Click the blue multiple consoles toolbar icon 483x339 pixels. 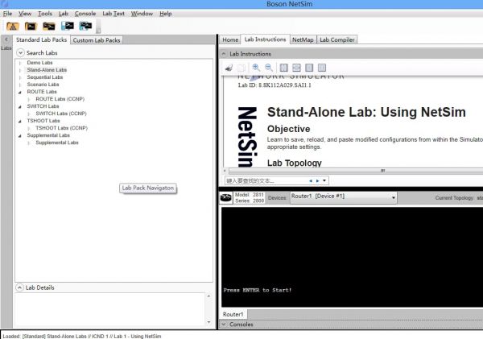tap(85, 26)
